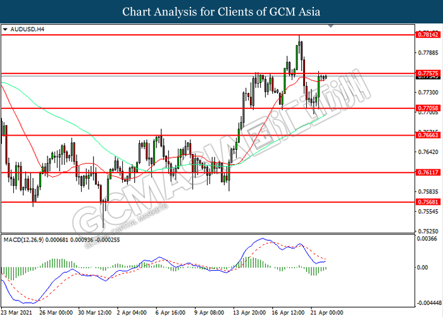443x317 pixels.
Task: Click the 30 Mar 12:00 date label
Action: 95,313
